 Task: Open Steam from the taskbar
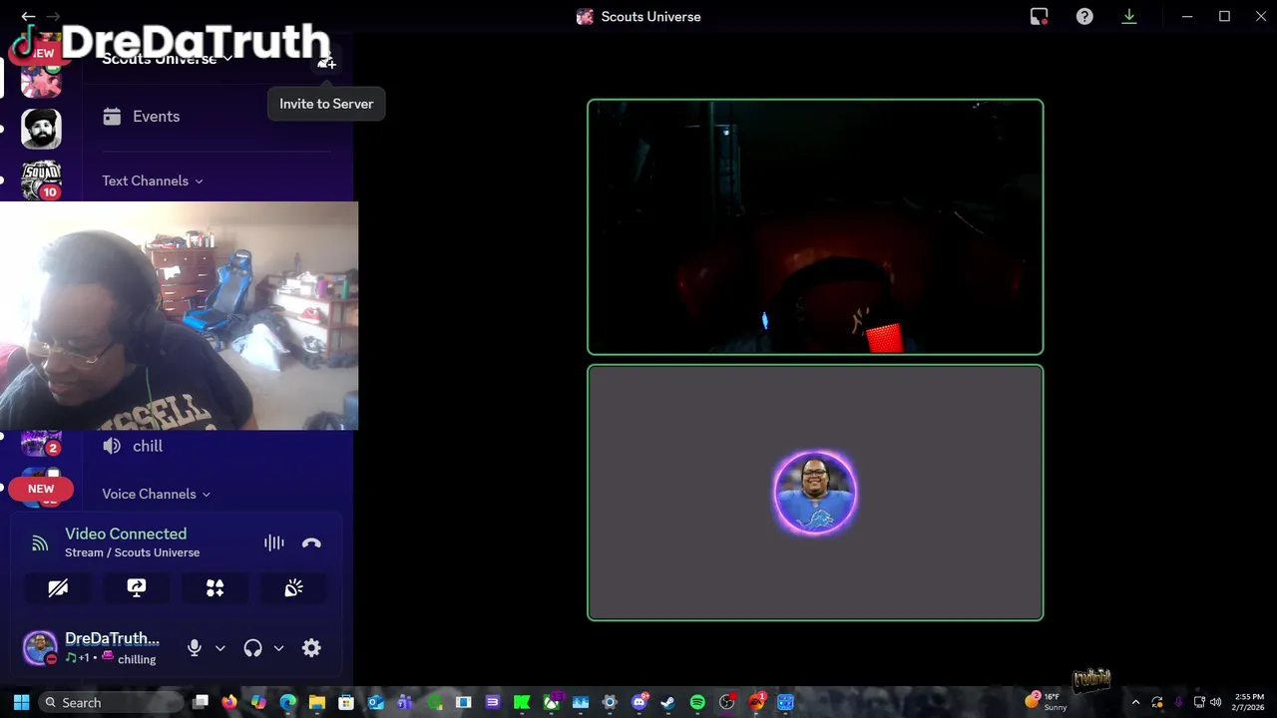click(667, 702)
